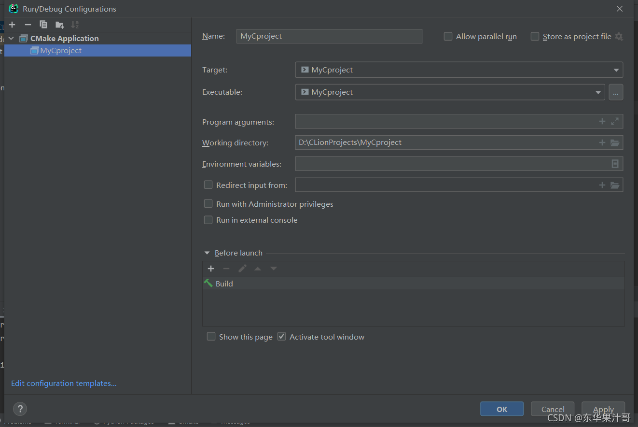
Task: Add a Before launch task
Action: coord(211,269)
